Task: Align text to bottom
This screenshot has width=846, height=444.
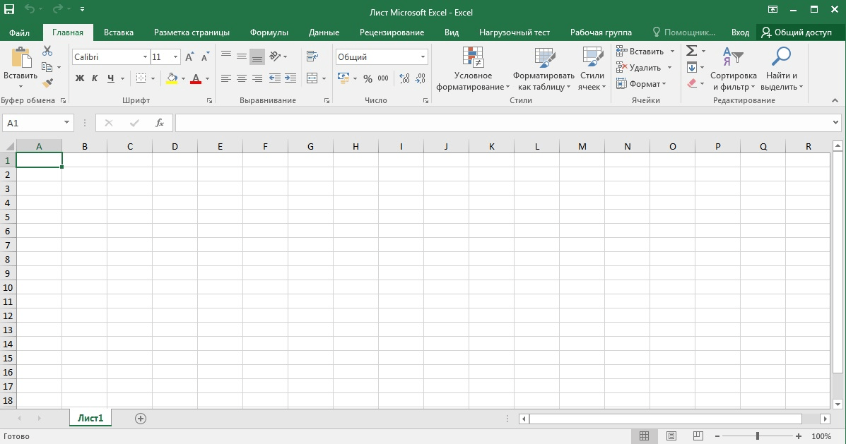Action: coord(257,56)
